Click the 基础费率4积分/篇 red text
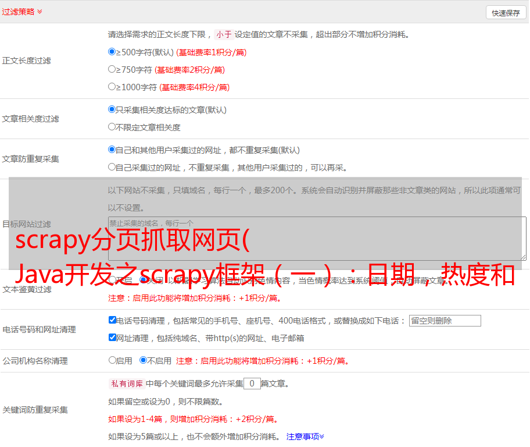Screen dimensions: 530x447 point(195,88)
